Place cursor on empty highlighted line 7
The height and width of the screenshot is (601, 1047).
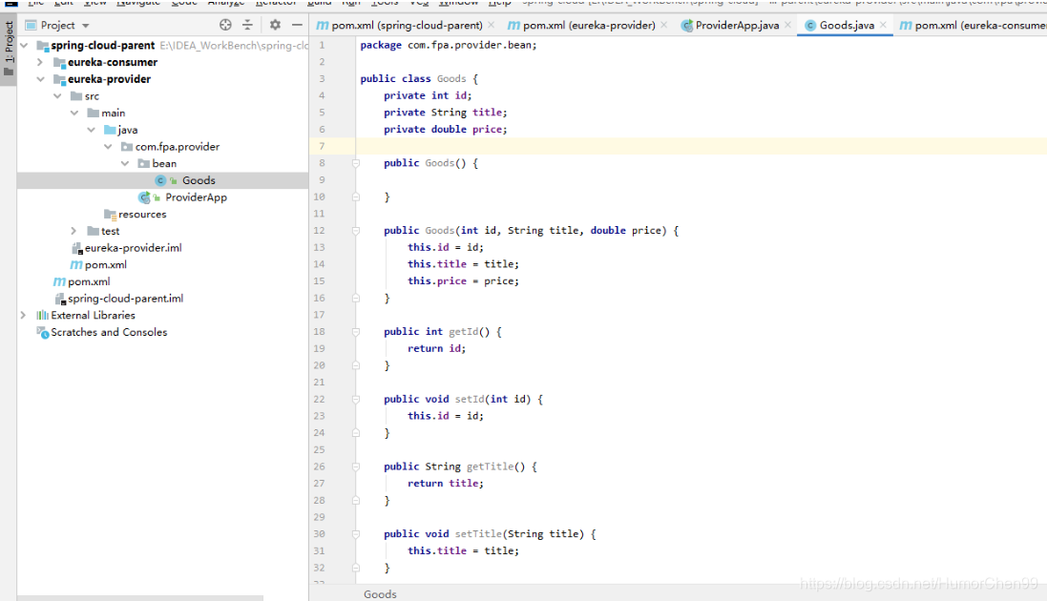click(701, 146)
